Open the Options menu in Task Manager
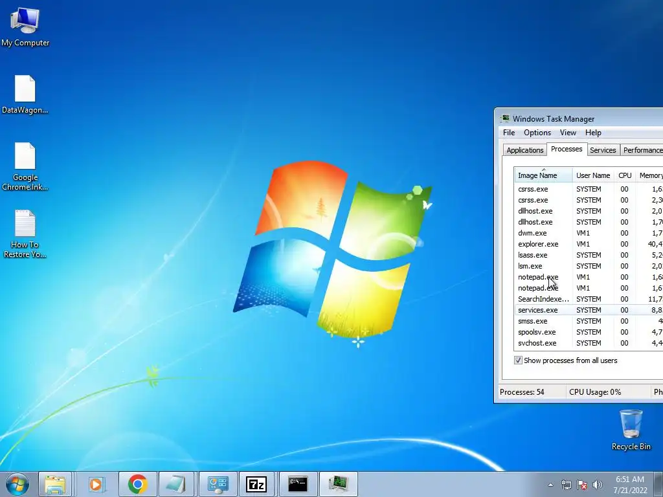The width and height of the screenshot is (663, 497). [x=537, y=133]
